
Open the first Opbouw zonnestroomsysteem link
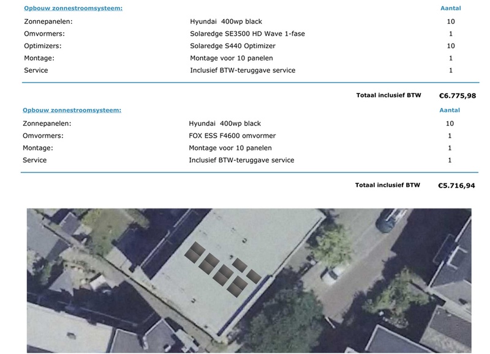pyautogui.click(x=73, y=7)
